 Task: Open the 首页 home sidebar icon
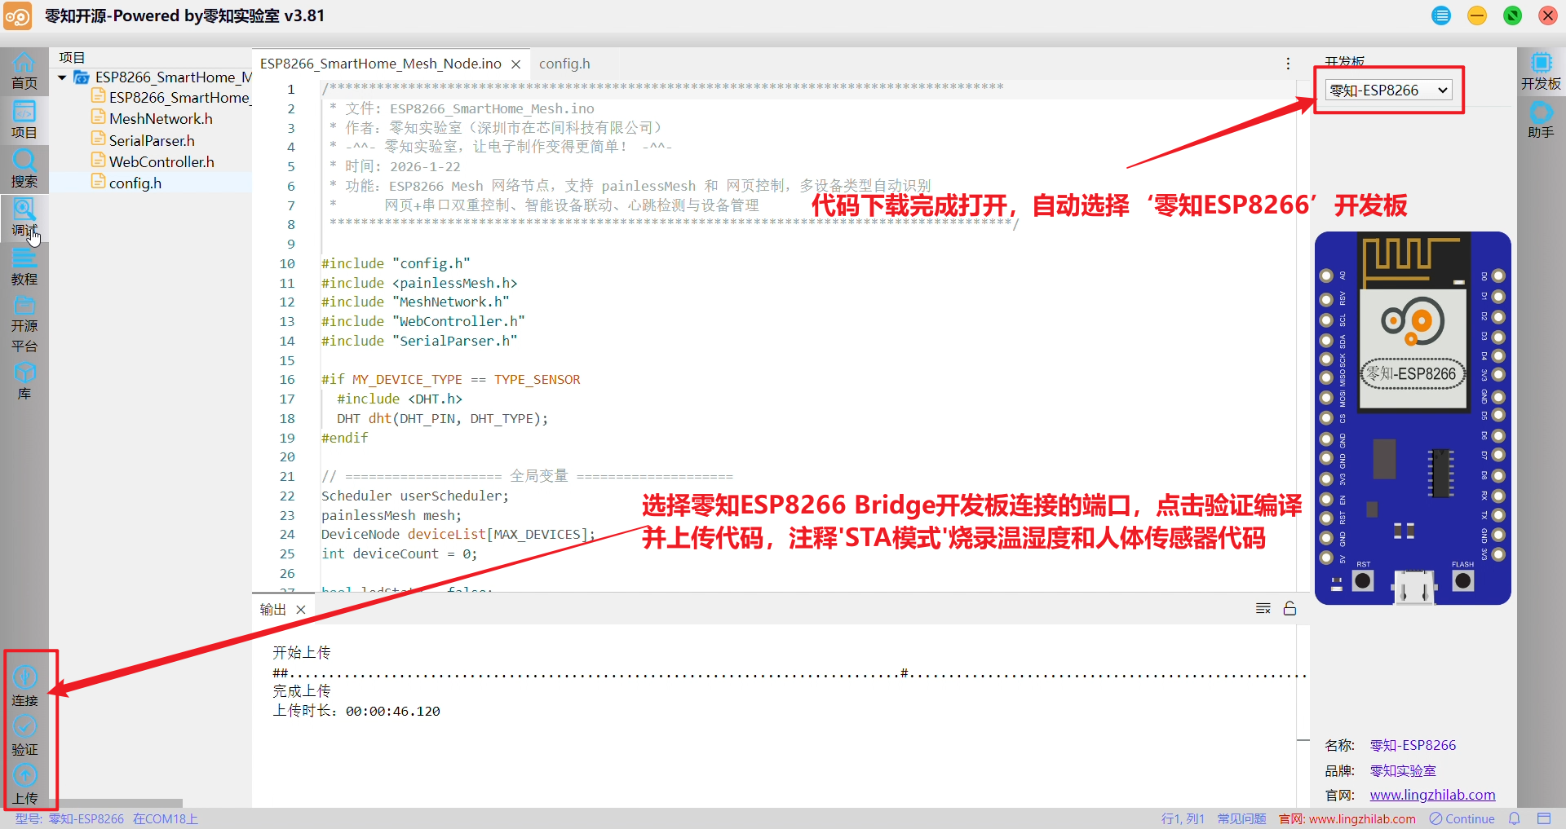coord(24,72)
